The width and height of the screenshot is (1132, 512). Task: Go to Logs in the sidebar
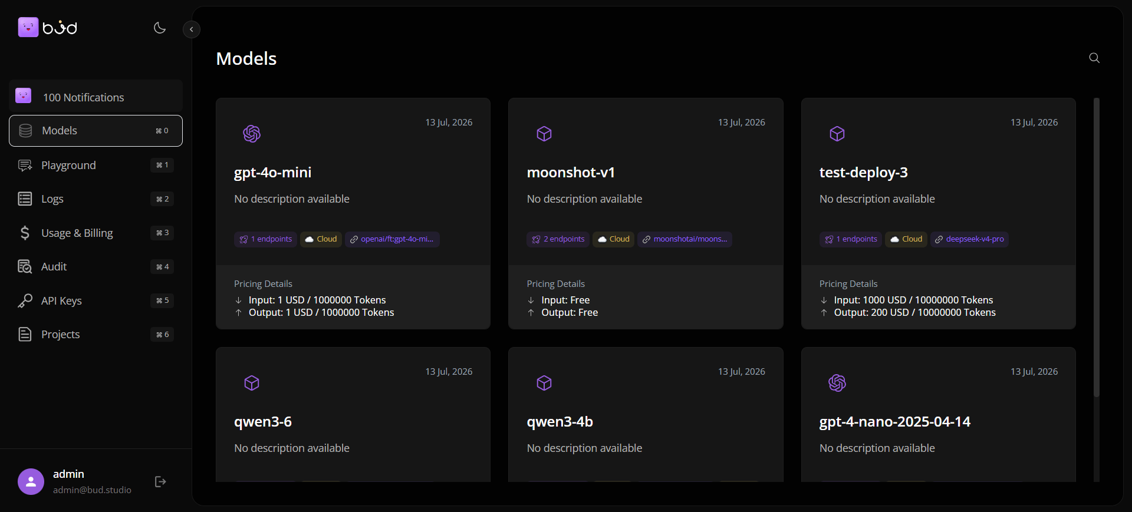(x=96, y=199)
